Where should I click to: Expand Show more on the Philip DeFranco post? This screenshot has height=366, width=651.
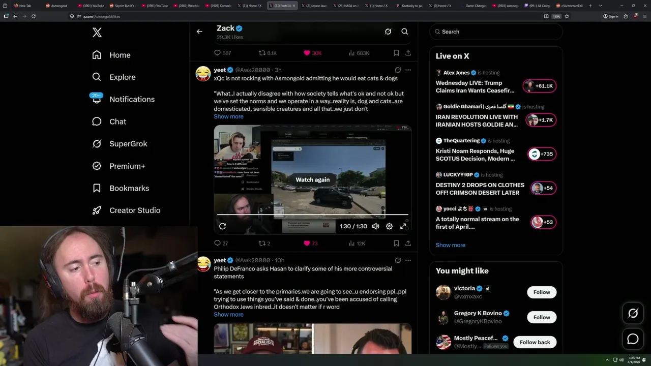pos(228,315)
